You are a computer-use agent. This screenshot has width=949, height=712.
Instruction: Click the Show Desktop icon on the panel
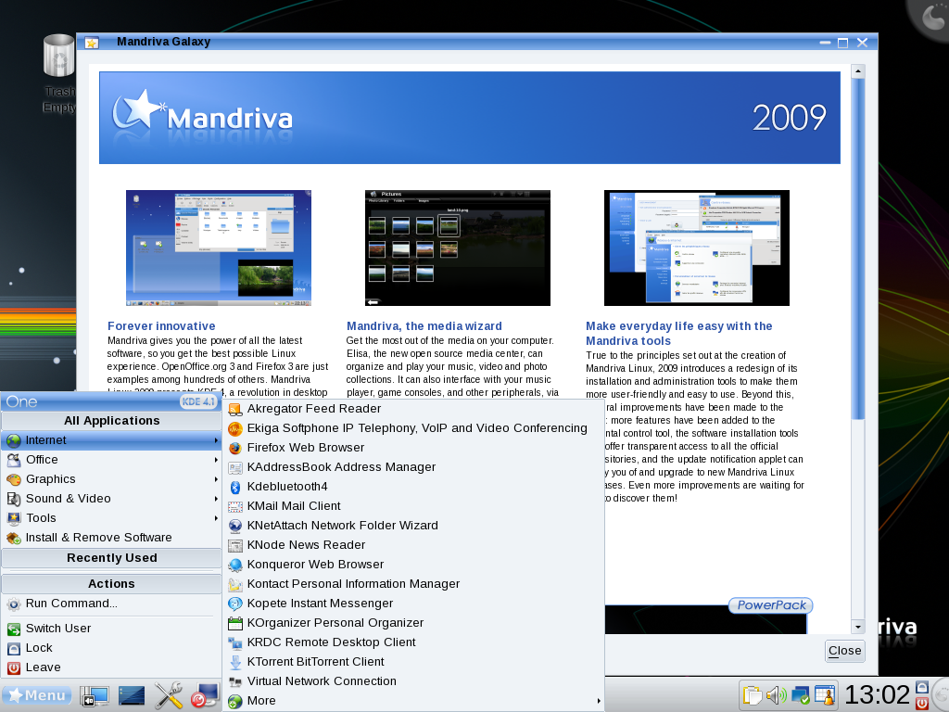[x=94, y=696]
